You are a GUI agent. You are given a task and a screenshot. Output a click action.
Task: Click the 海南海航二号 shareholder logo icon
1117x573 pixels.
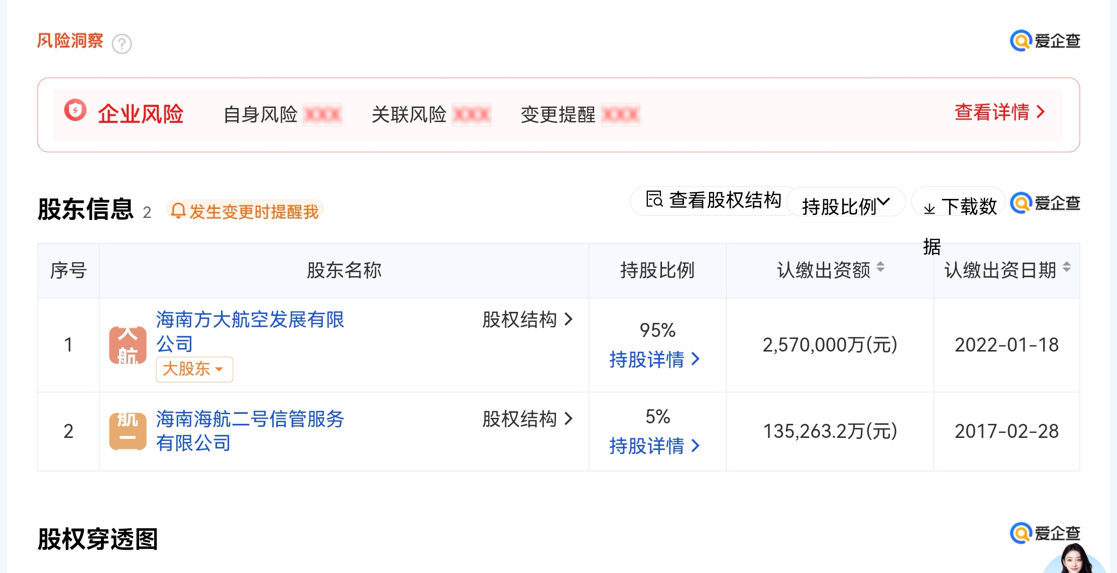(x=128, y=431)
